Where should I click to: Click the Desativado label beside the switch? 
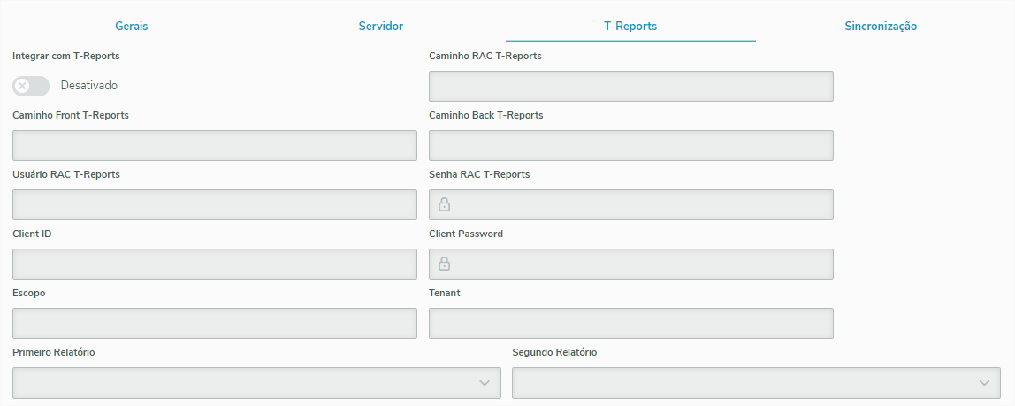pyautogui.click(x=88, y=86)
